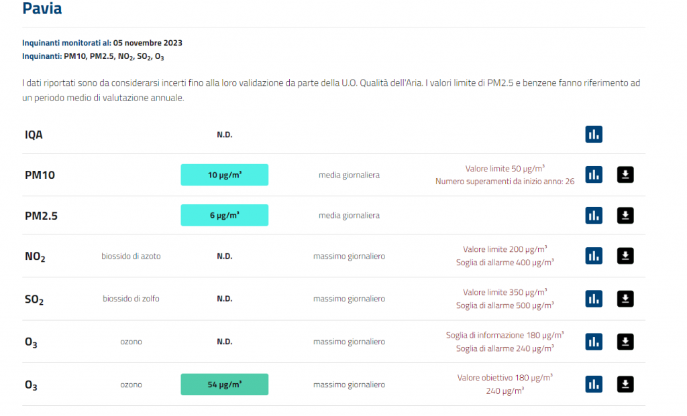Download PM10 data with download icon
The height and width of the screenshot is (416, 687).
625,175
